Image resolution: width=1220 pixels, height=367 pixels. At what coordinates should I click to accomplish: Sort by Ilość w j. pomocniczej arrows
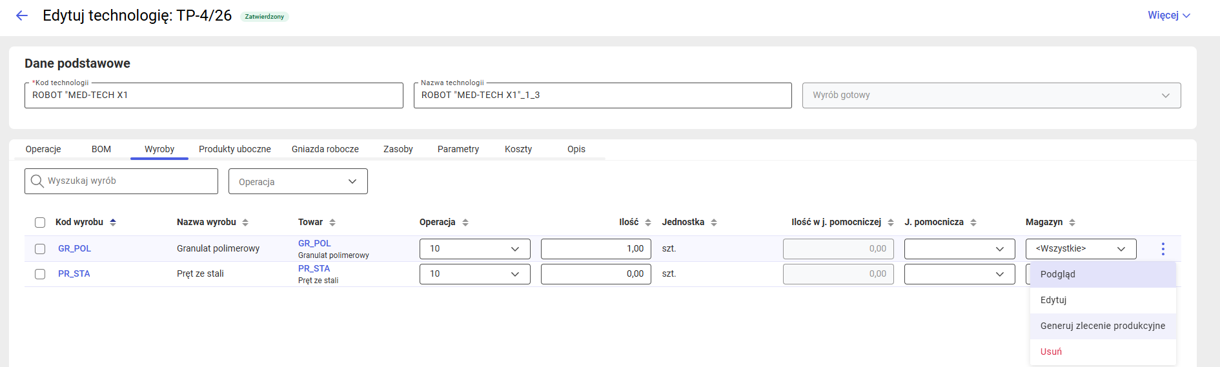pyautogui.click(x=891, y=222)
